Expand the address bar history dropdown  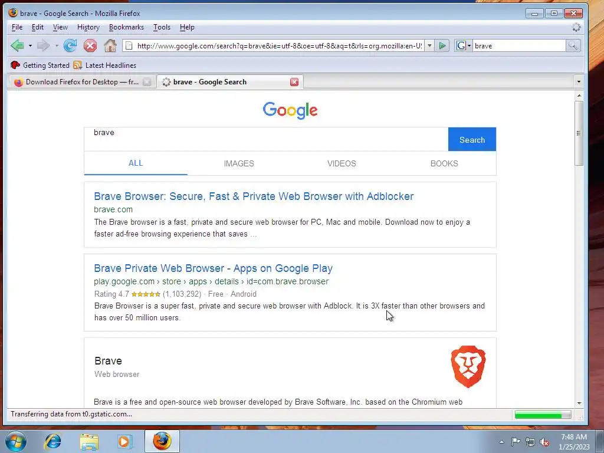(x=429, y=46)
